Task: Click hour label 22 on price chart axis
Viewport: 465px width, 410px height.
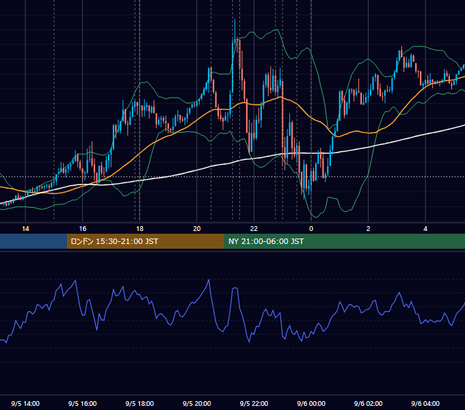Action: pos(254,229)
